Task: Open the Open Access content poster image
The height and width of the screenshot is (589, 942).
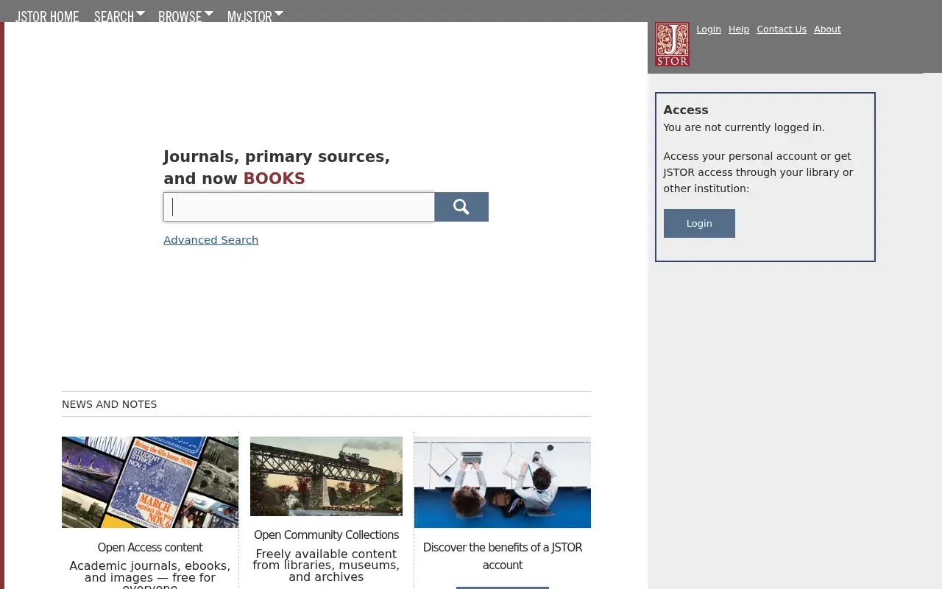Action: pos(150,482)
